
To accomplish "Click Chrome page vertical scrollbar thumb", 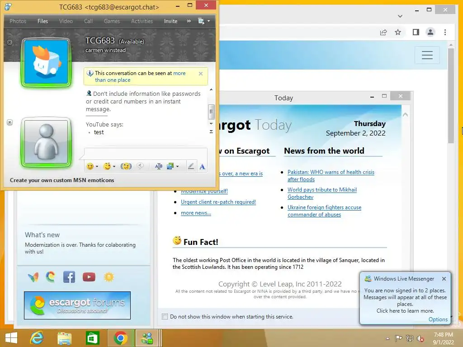I will pyautogui.click(x=451, y=96).
